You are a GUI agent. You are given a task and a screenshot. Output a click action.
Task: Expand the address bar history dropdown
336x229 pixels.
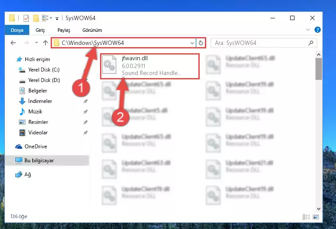pos(192,43)
